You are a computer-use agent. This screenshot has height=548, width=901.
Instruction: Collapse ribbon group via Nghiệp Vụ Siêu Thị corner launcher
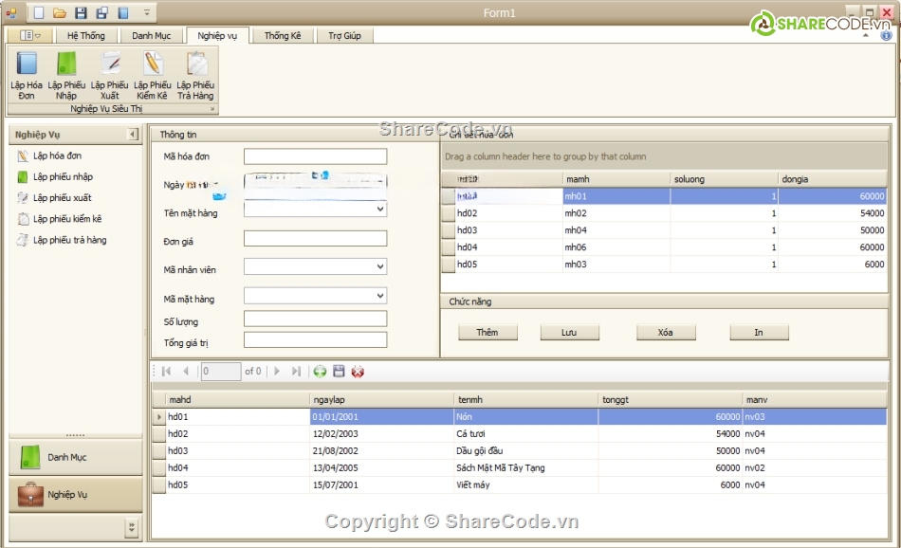point(212,109)
